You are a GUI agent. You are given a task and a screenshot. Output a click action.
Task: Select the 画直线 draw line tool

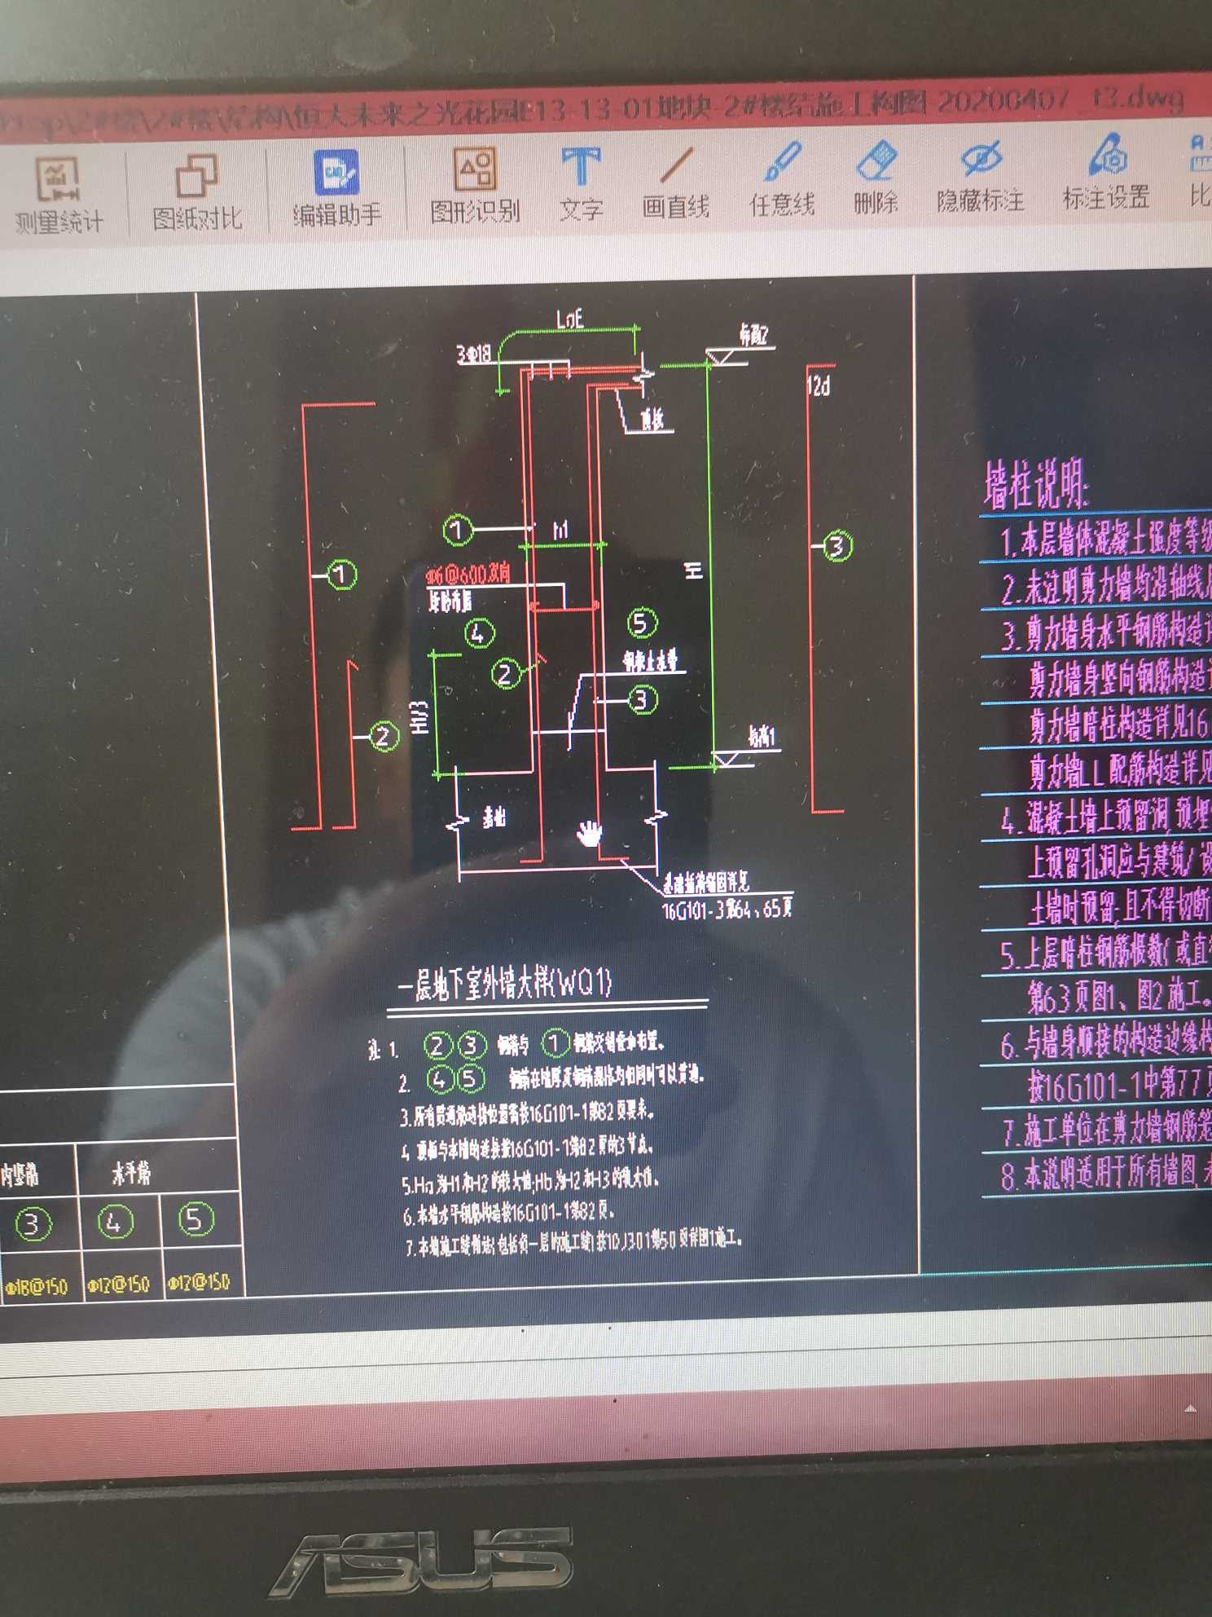pyautogui.click(x=675, y=183)
